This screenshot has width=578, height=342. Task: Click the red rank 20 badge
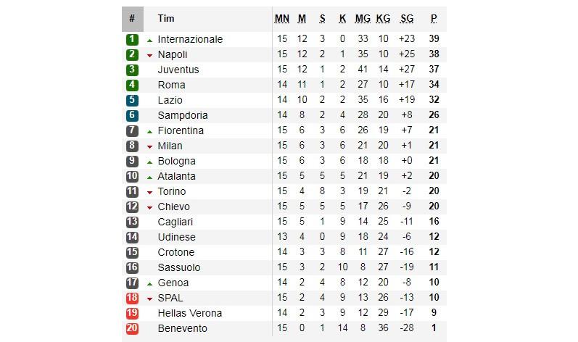pyautogui.click(x=132, y=328)
